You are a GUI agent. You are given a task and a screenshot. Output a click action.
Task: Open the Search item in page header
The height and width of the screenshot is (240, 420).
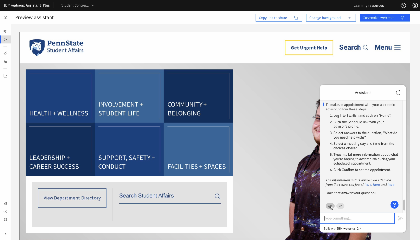pyautogui.click(x=354, y=47)
